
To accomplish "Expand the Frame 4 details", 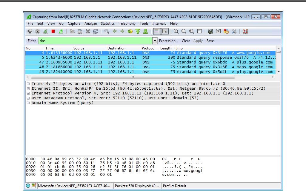I will [x=28, y=84].
